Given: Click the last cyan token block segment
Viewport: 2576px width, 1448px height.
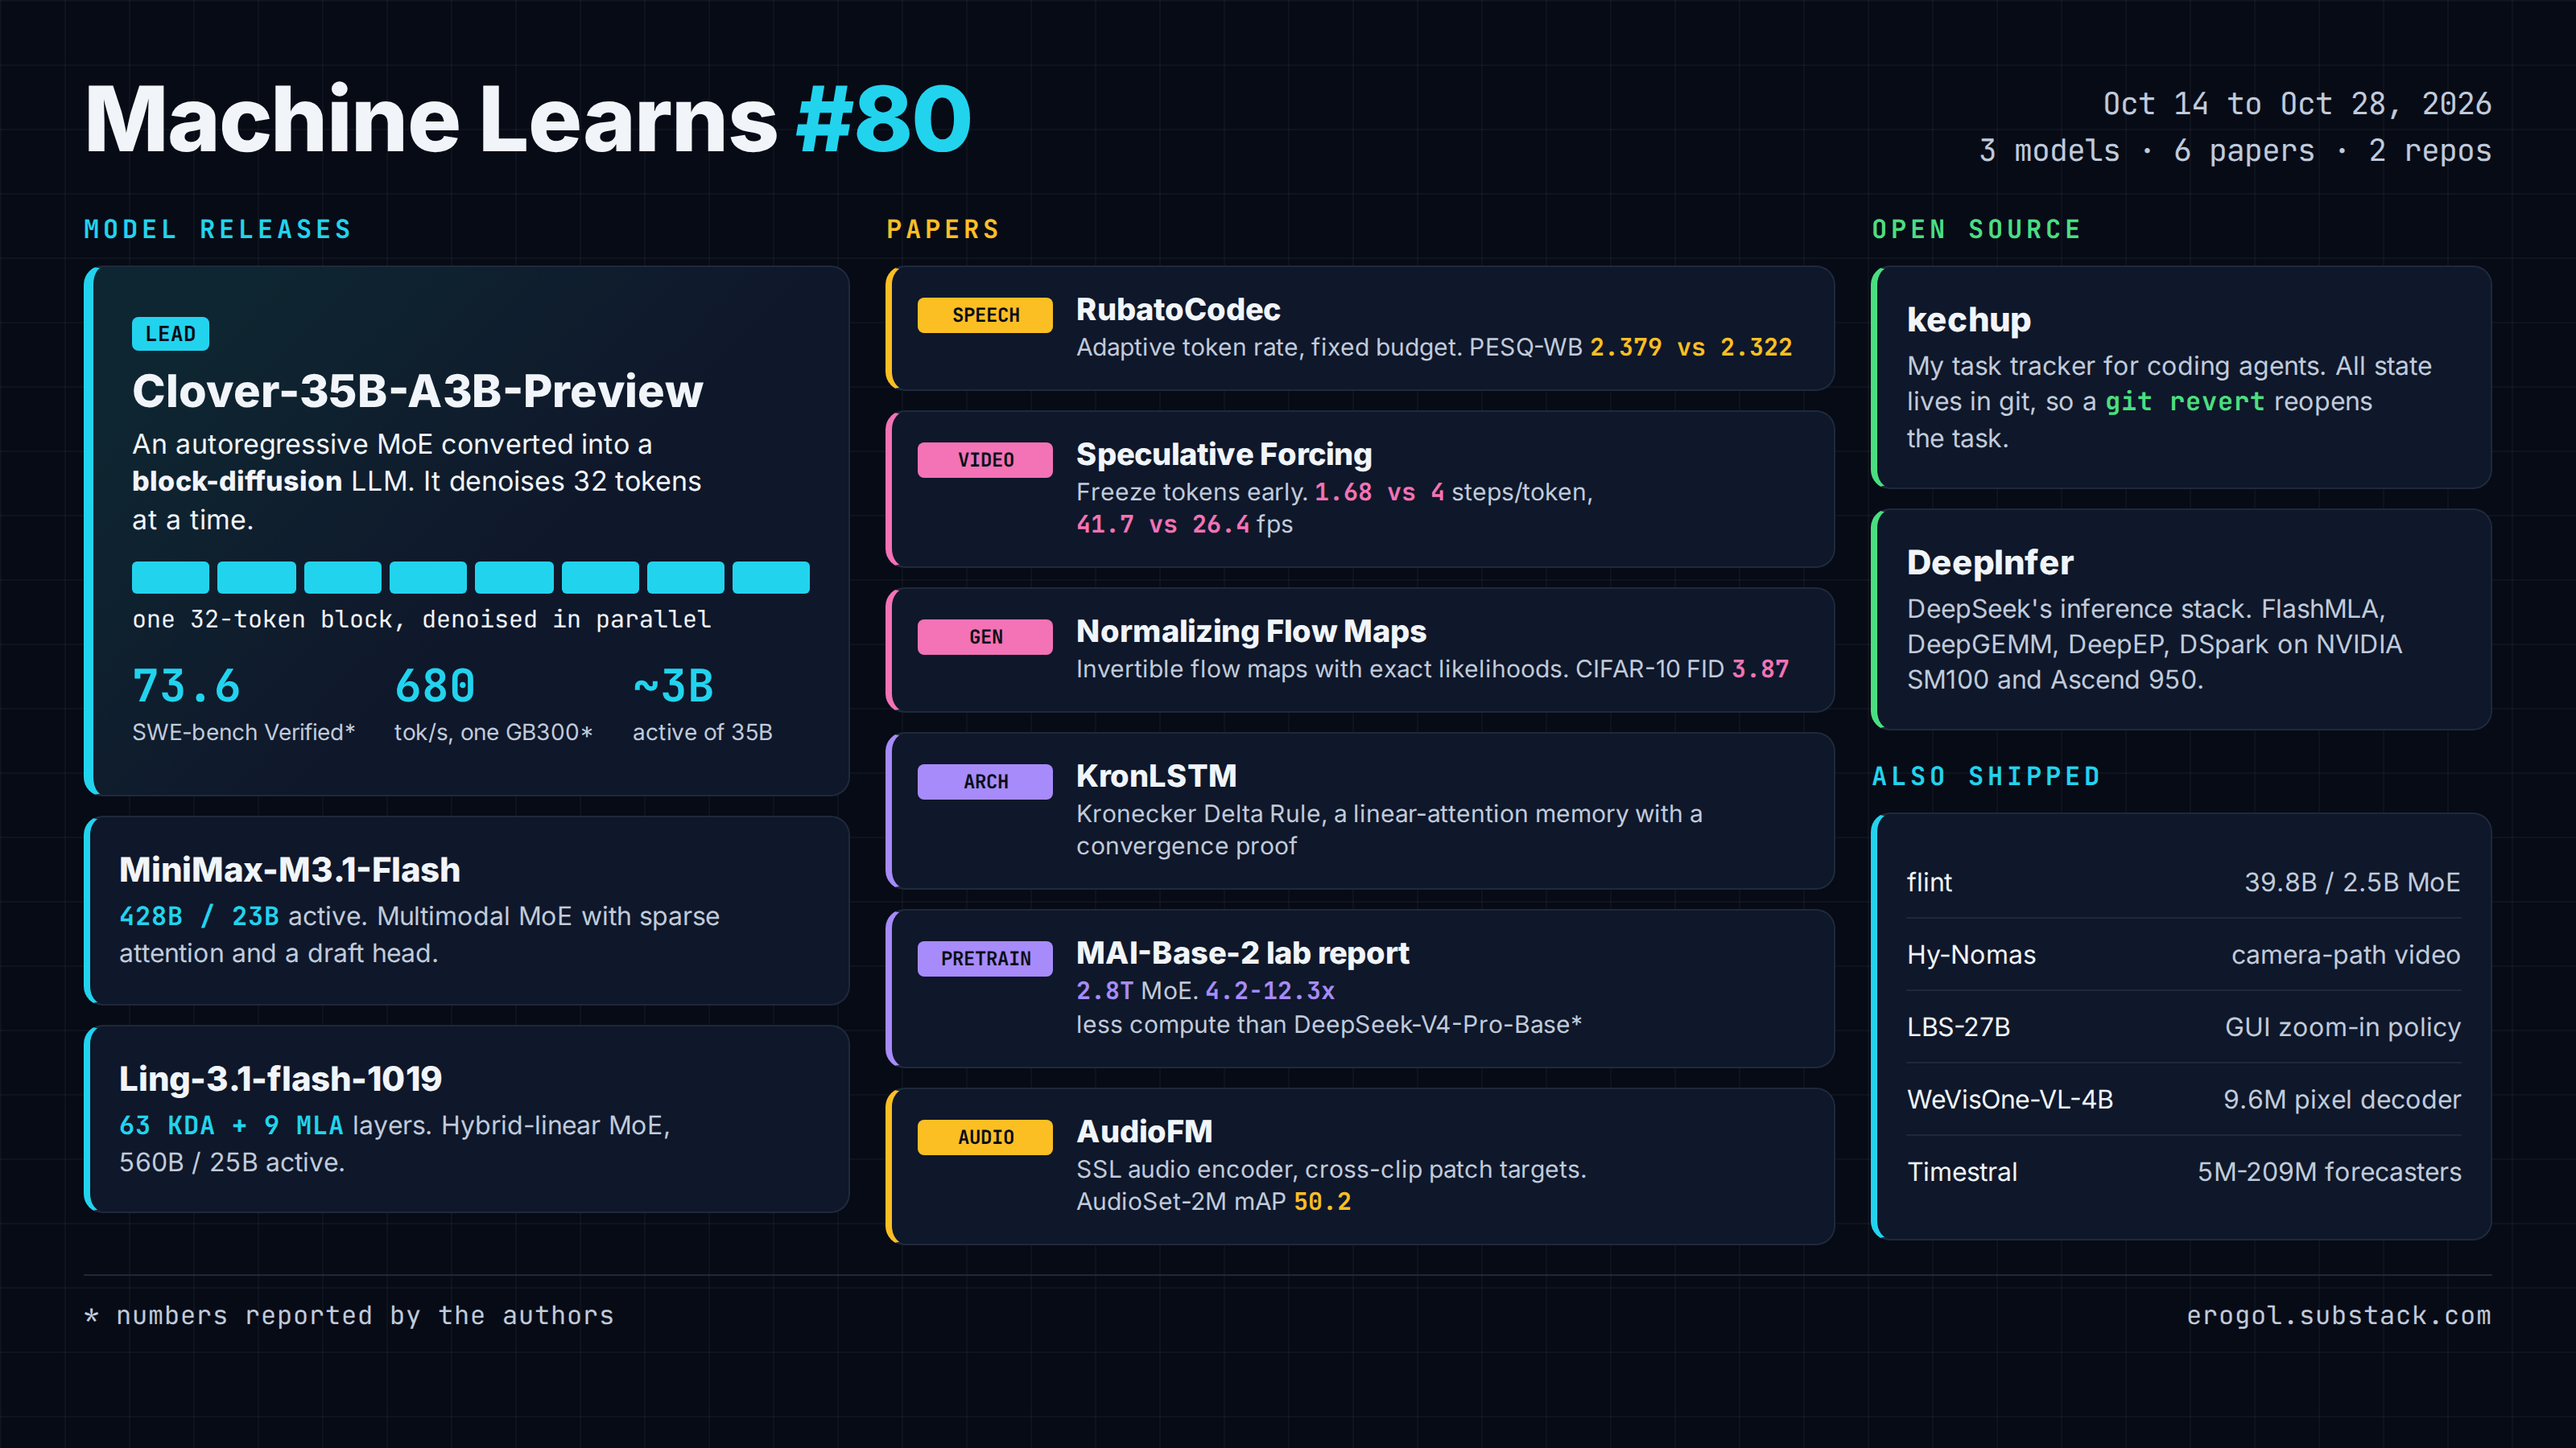Looking at the screenshot, I should coord(771,578).
